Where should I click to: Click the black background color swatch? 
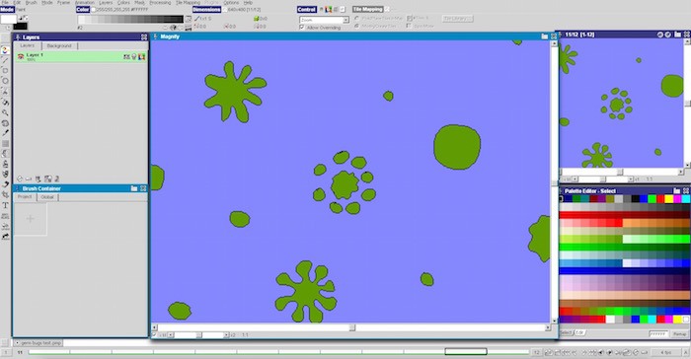click(20, 27)
